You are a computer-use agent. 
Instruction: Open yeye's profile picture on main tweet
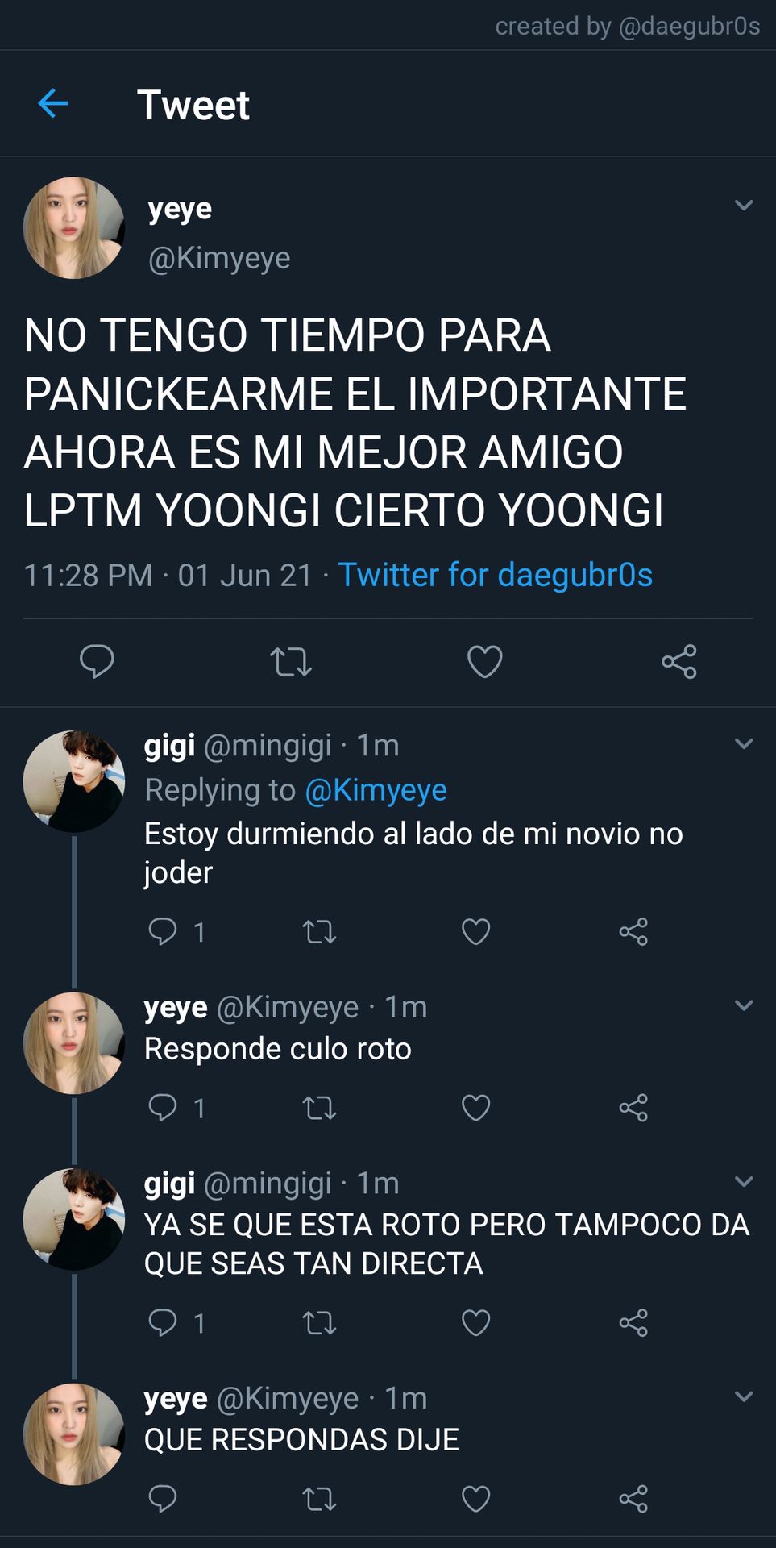[x=74, y=228]
